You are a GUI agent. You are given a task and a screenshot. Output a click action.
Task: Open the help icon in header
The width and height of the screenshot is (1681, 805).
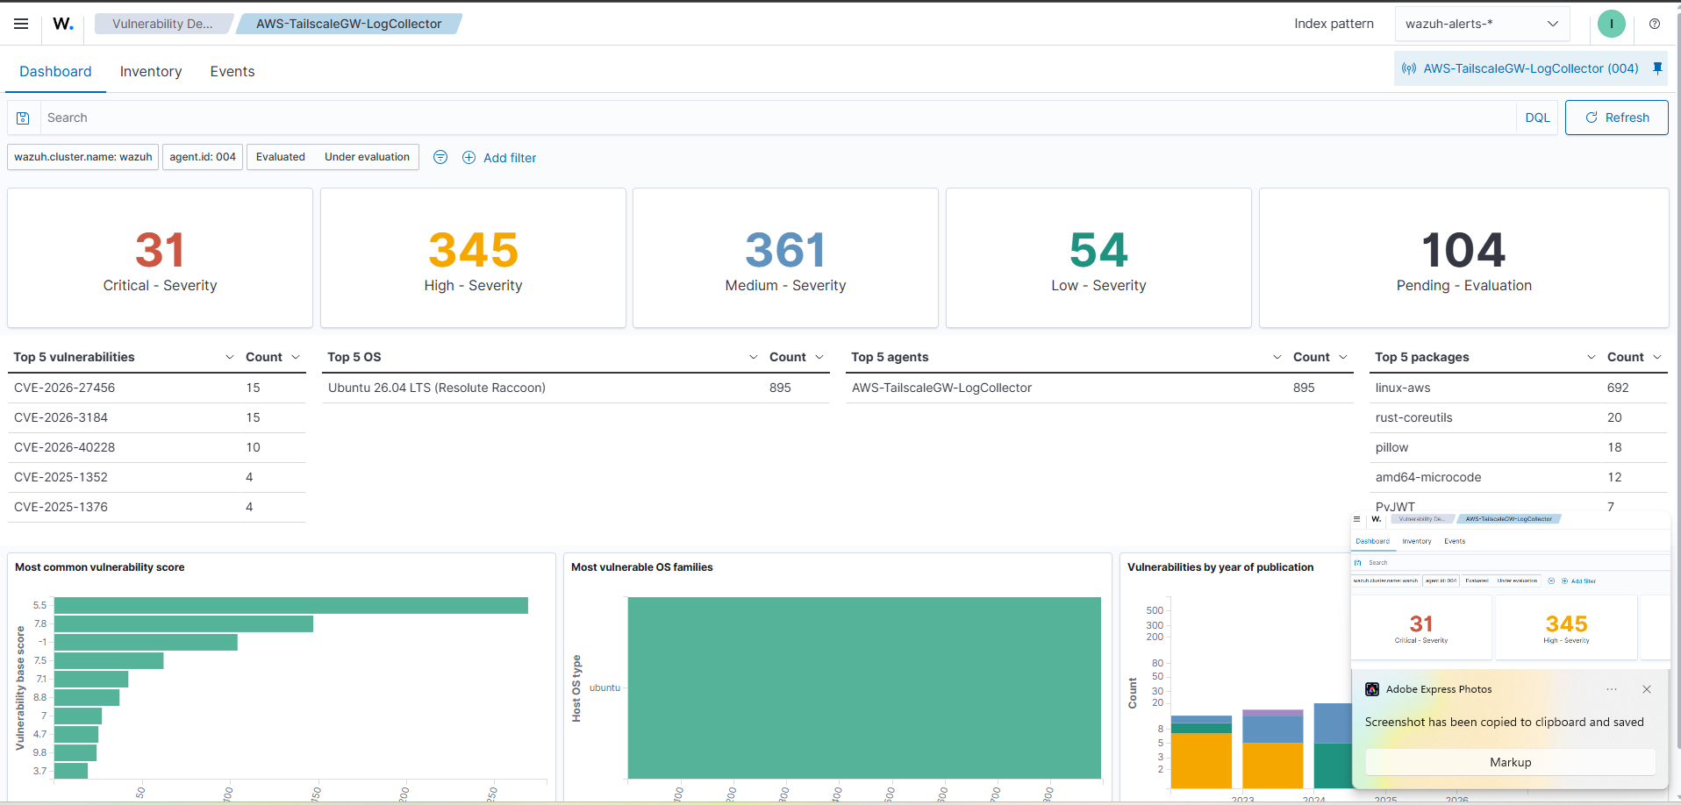pos(1654,24)
